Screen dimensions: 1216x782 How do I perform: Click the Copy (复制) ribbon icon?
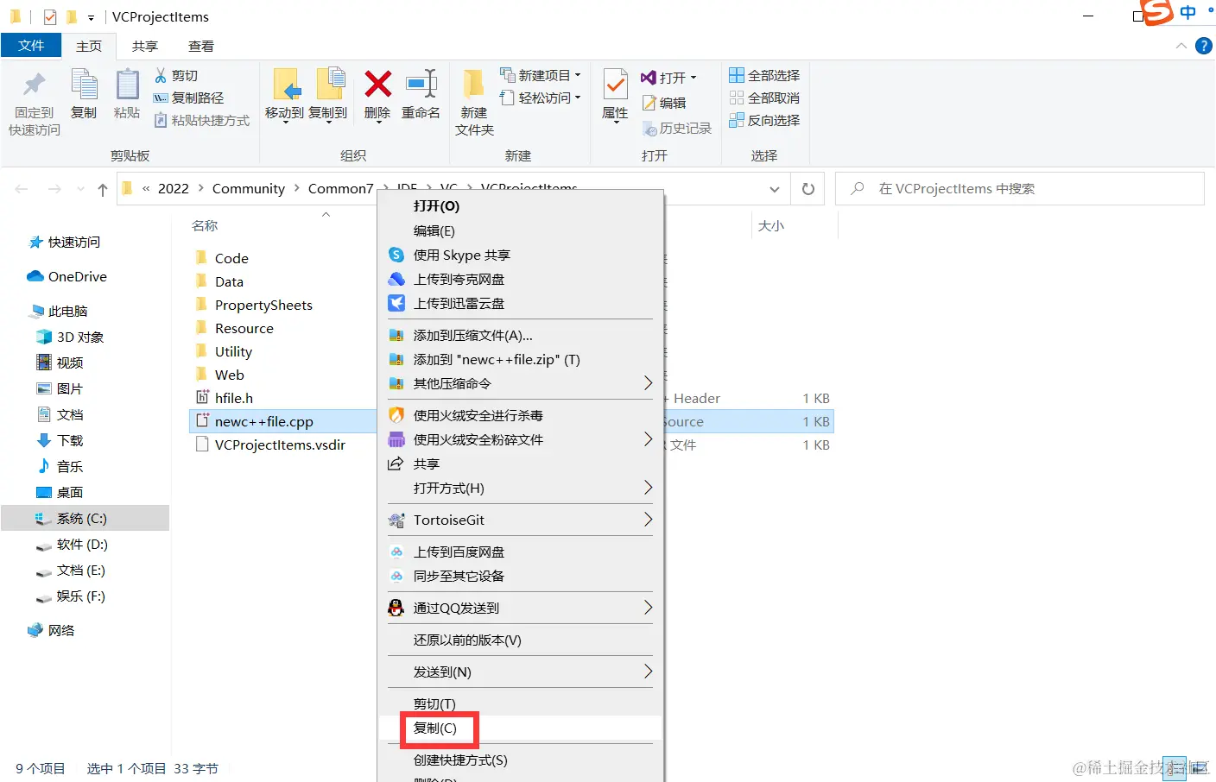(x=84, y=85)
